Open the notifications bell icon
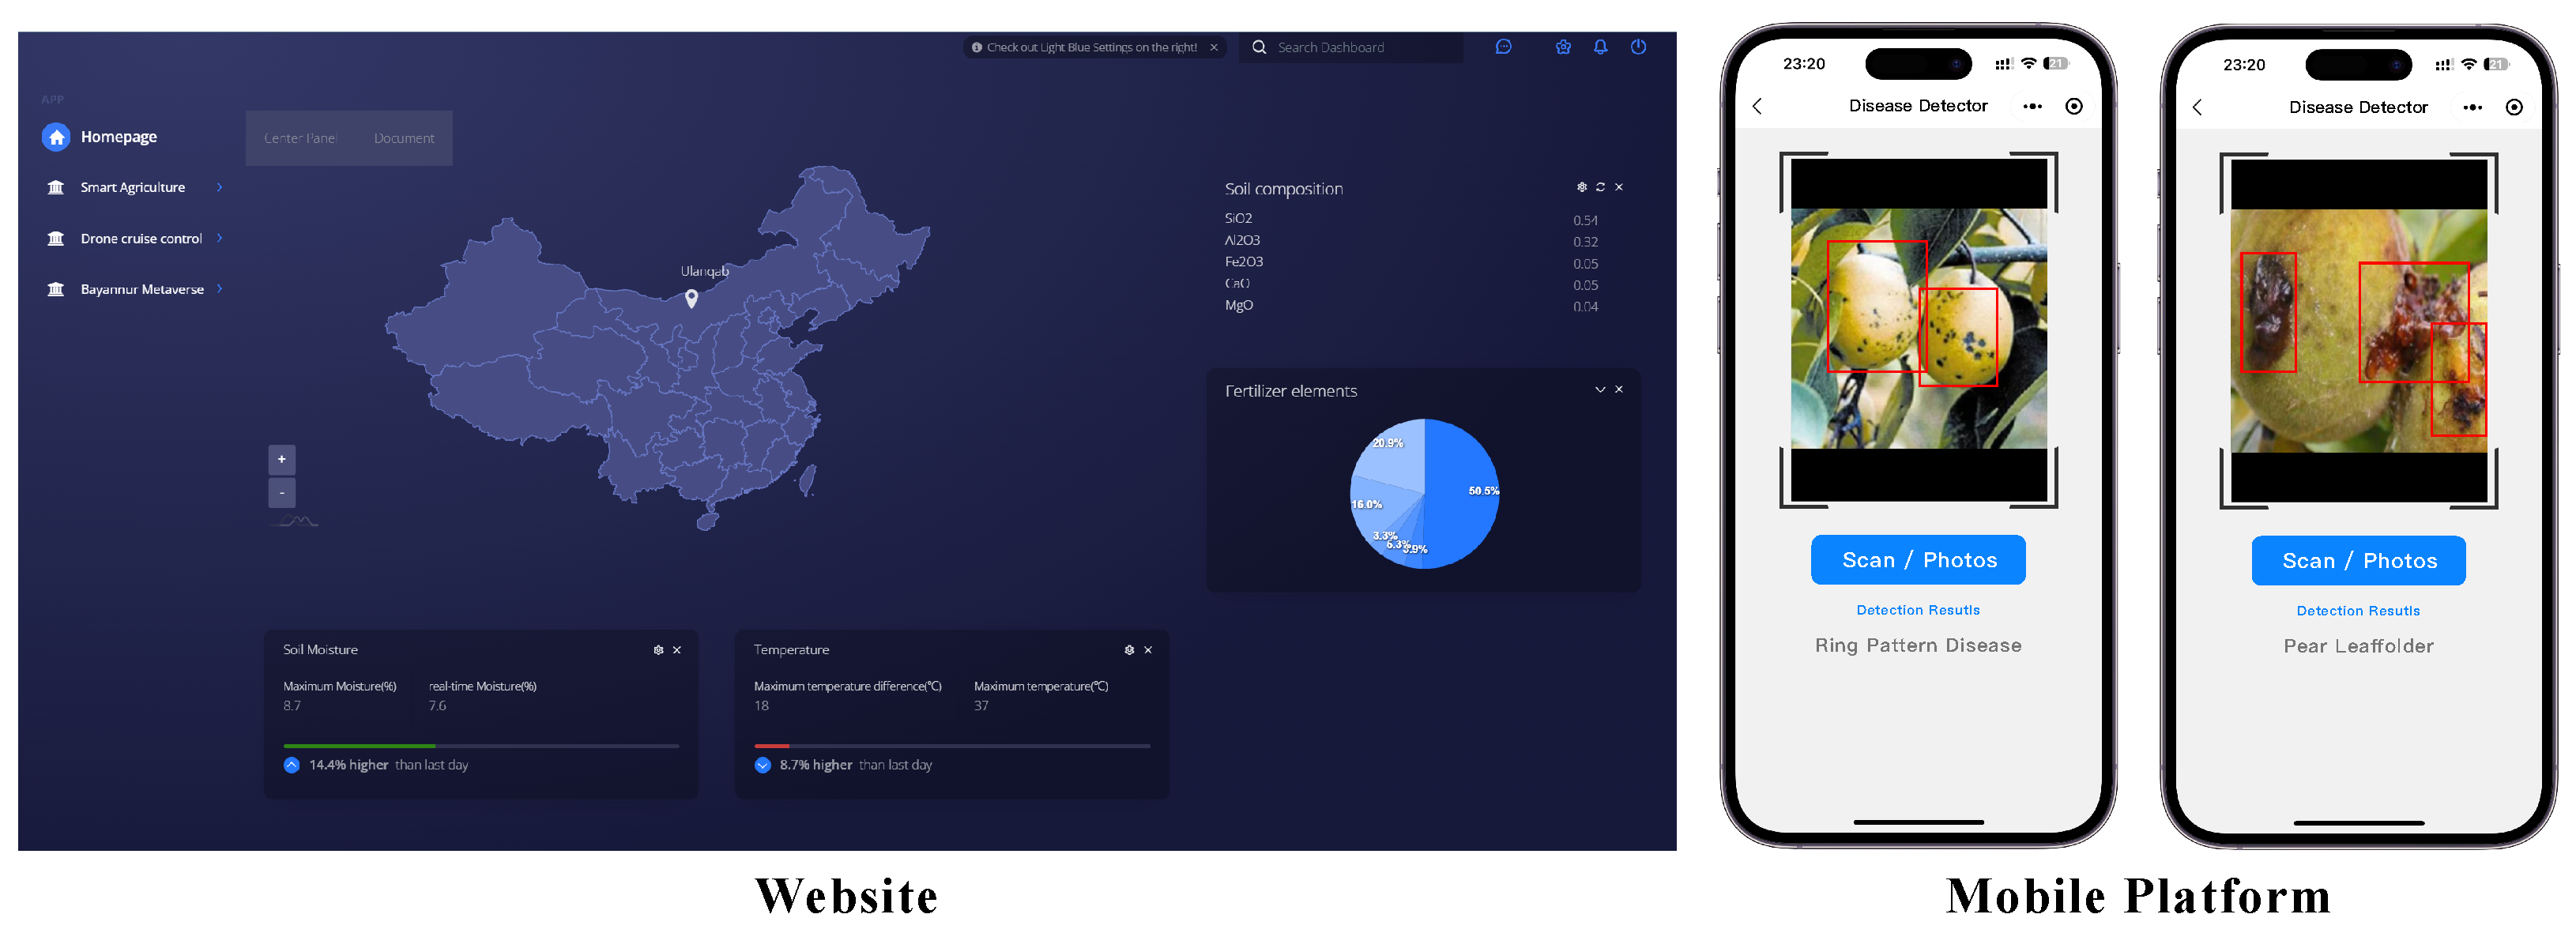This screenshot has height=933, width=2576. point(1600,47)
